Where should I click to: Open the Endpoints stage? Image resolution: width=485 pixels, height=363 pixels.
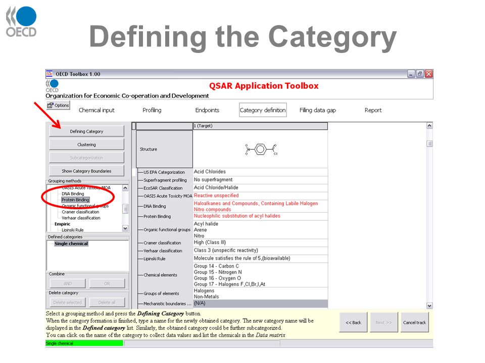click(x=207, y=110)
